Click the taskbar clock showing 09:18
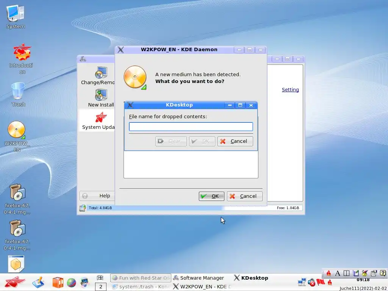 click(x=363, y=280)
